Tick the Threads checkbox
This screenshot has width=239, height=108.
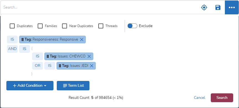click(101, 26)
